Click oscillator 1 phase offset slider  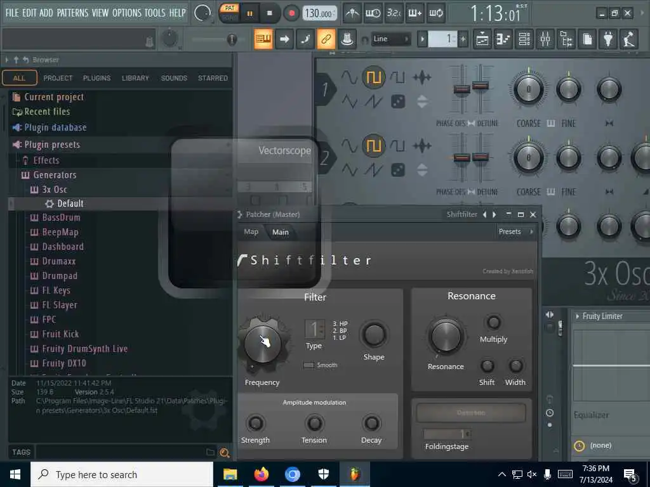coord(461,89)
